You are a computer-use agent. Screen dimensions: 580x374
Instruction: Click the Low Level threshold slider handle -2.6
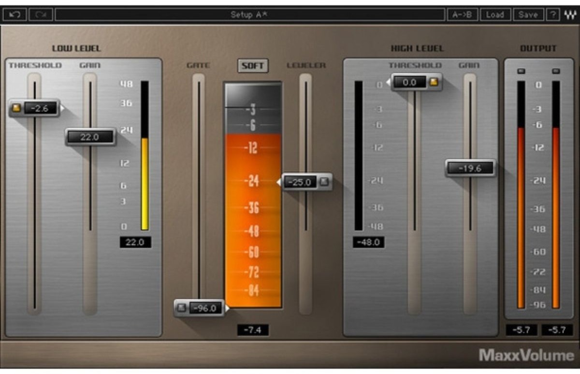pyautogui.click(x=35, y=108)
